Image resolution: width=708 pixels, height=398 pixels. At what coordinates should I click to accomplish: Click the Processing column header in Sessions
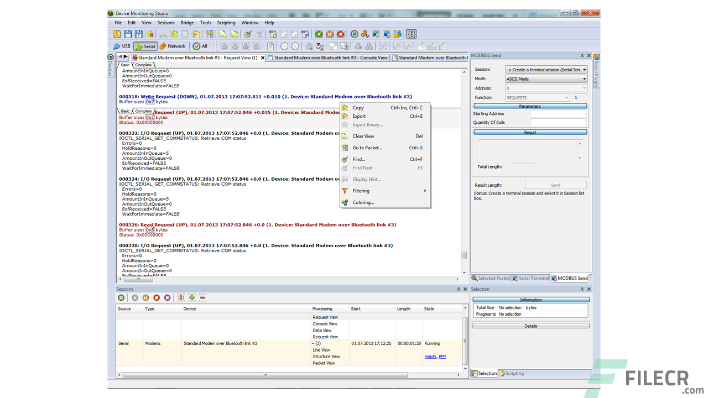330,309
